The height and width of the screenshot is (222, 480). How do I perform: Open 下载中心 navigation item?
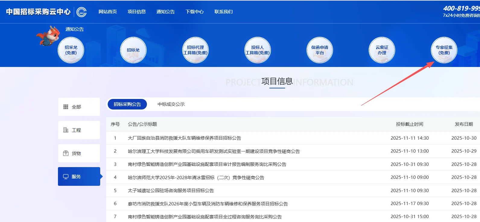tap(195, 12)
